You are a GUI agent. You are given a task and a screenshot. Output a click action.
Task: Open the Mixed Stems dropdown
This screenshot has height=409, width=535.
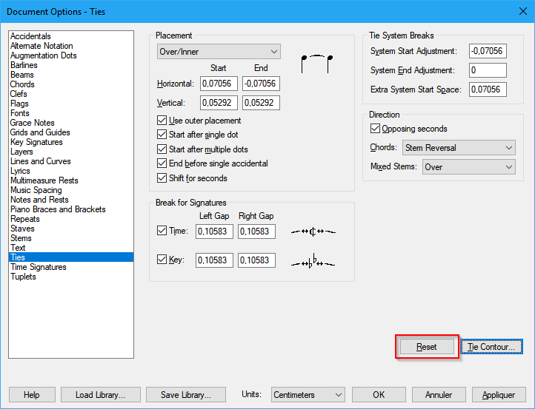(468, 167)
